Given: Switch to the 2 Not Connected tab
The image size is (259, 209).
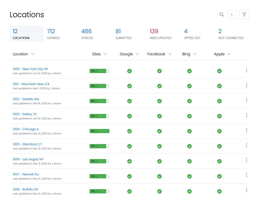Looking at the screenshot, I should [231, 34].
